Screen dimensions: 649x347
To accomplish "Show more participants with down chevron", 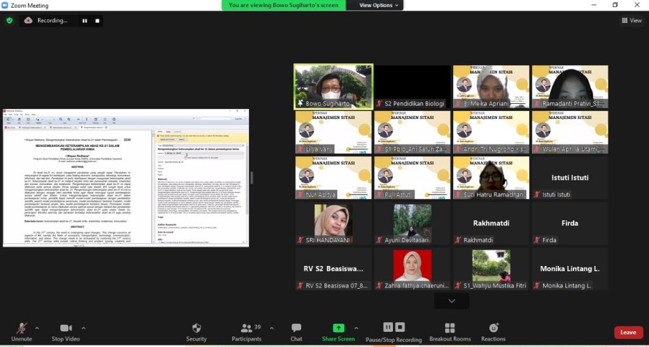I will coord(451,301).
